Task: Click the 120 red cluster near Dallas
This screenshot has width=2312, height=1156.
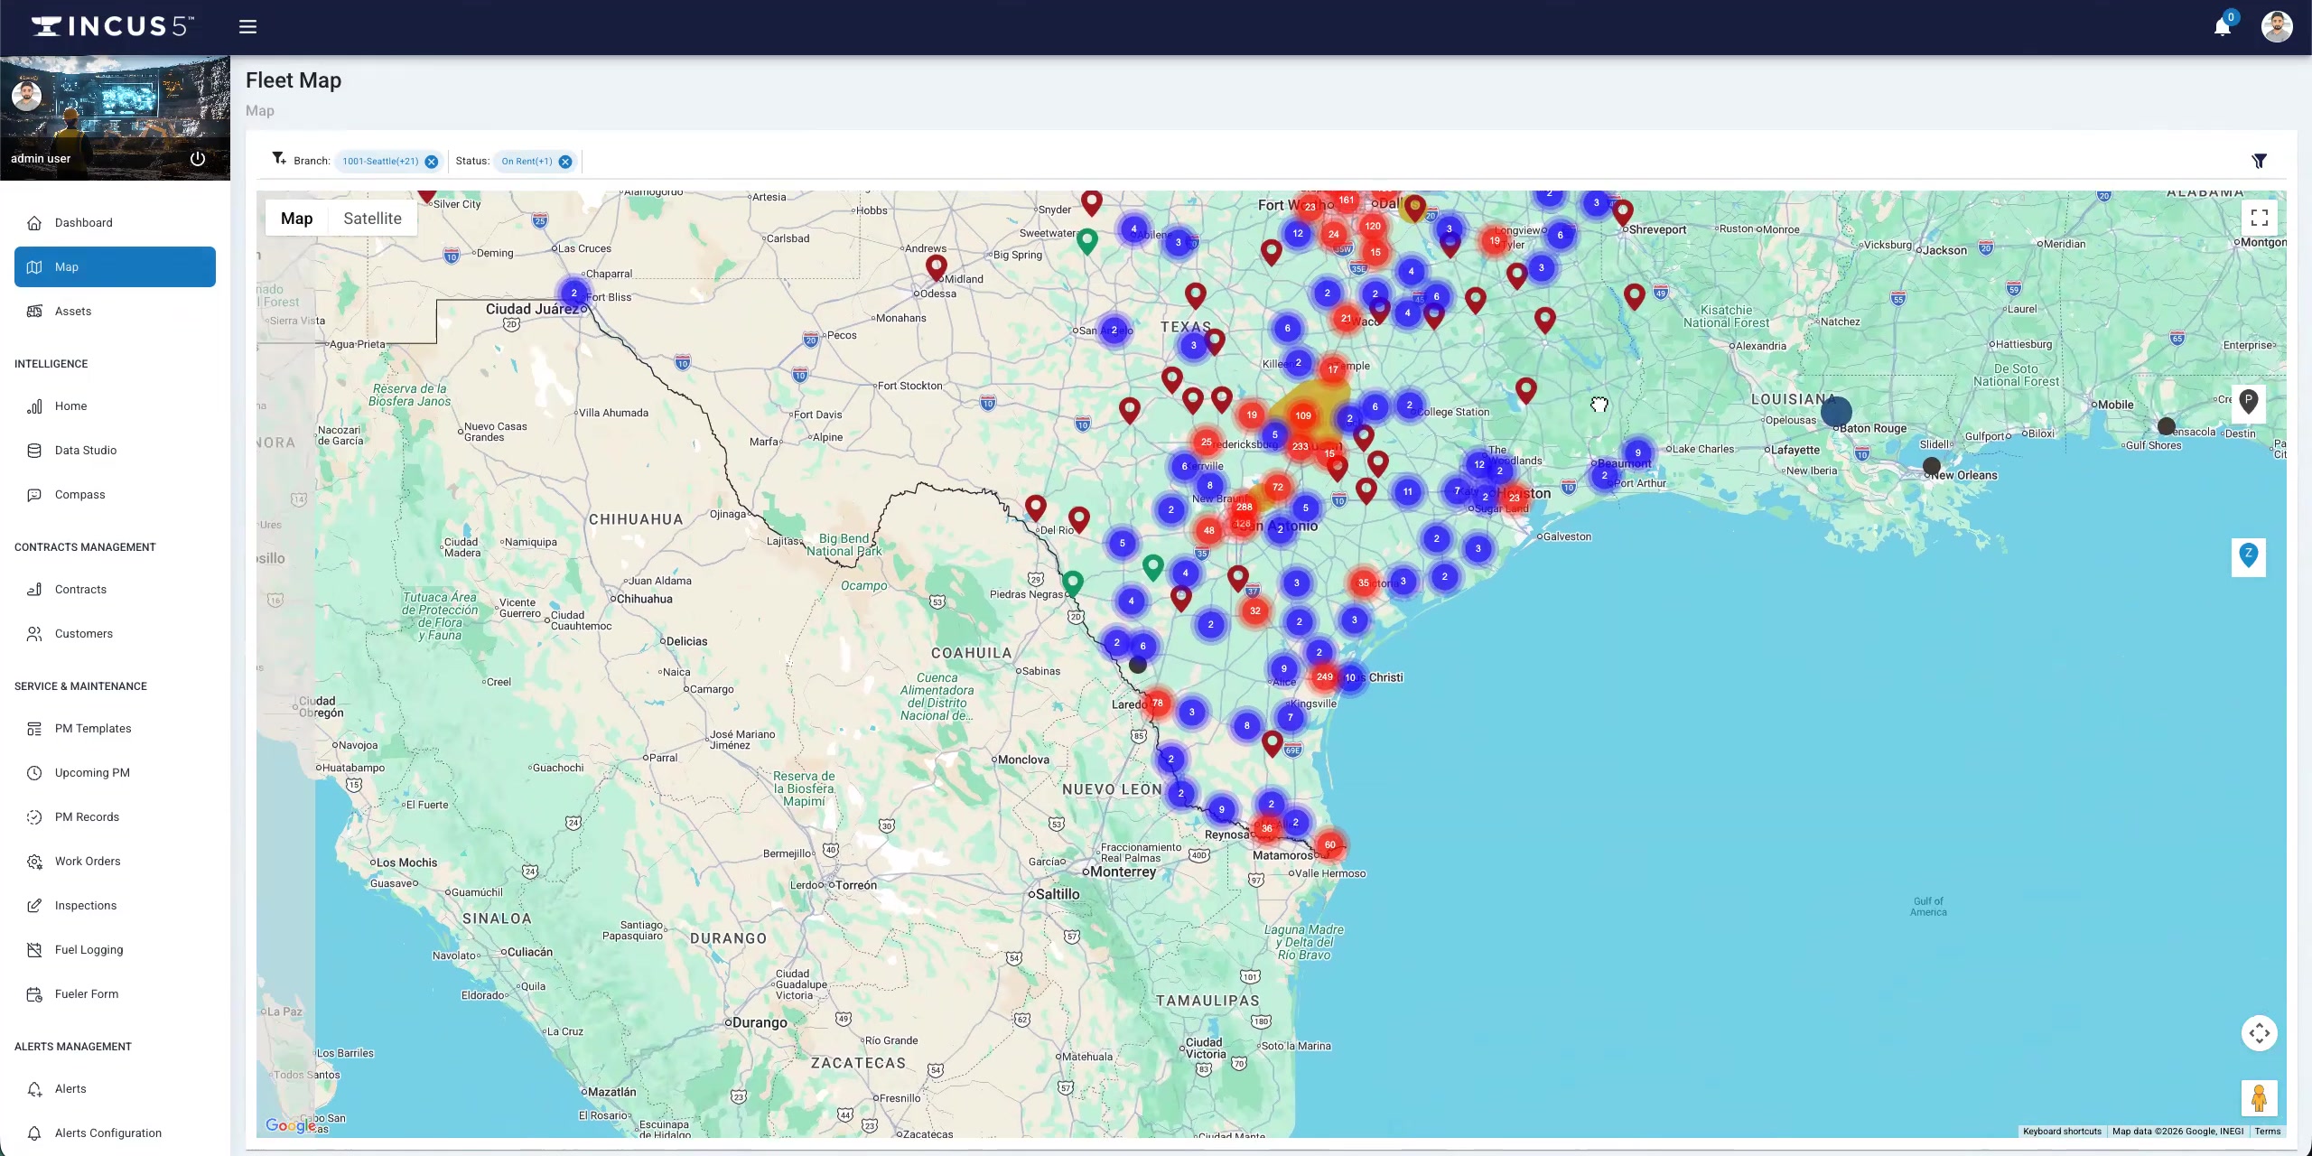Action: click(1373, 226)
